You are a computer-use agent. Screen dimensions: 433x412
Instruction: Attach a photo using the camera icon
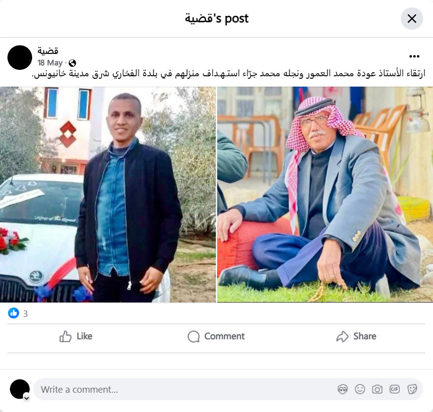pos(377,389)
